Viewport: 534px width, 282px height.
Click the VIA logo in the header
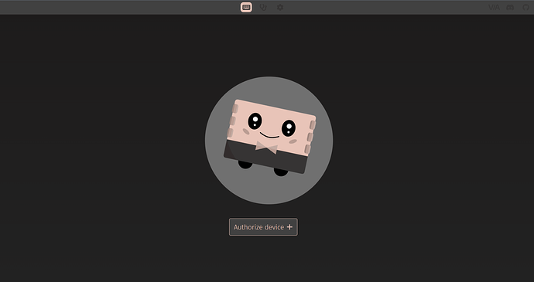coord(494,7)
